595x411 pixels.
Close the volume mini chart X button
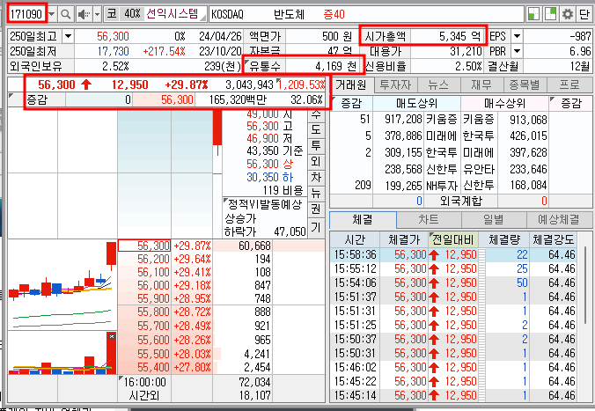click(111, 336)
